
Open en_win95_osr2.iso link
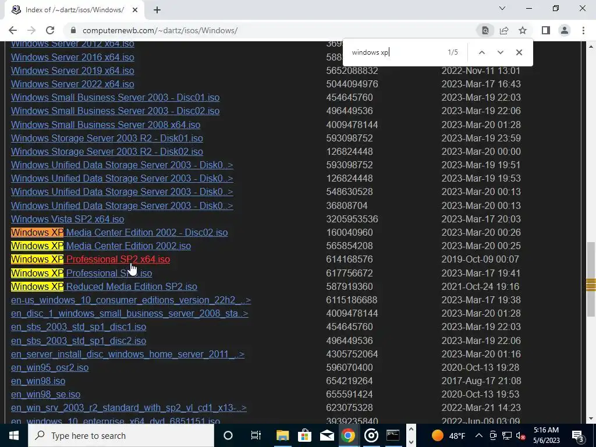tap(50, 368)
